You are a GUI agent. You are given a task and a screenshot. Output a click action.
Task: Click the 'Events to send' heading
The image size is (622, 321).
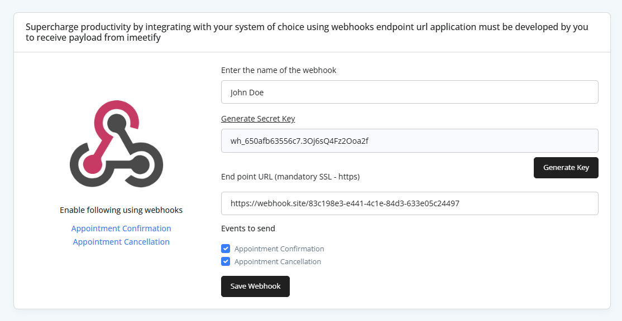click(x=248, y=228)
